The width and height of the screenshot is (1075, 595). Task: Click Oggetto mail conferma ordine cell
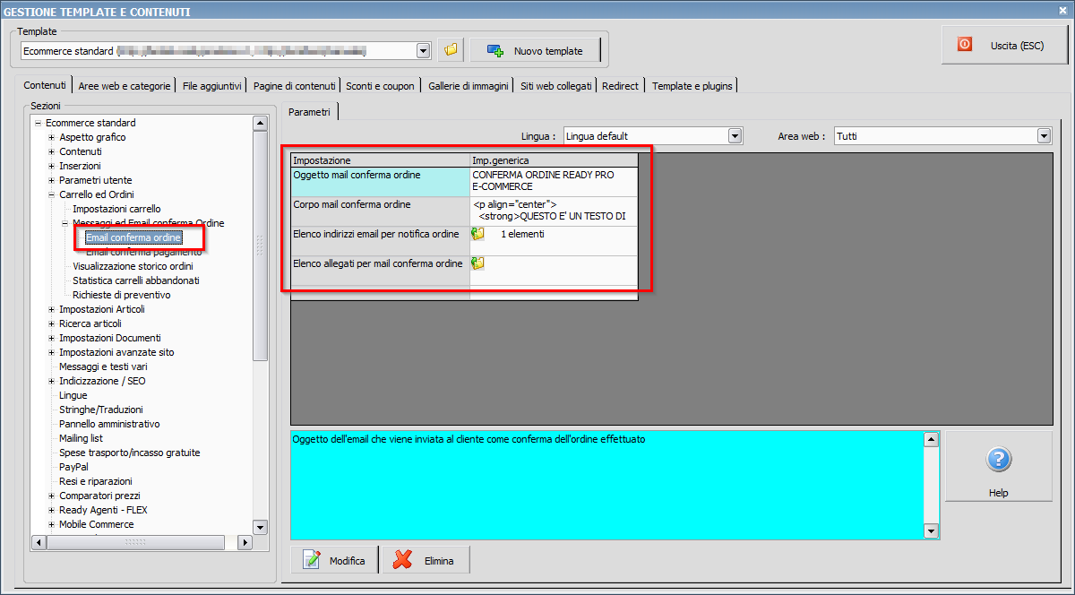(380, 182)
